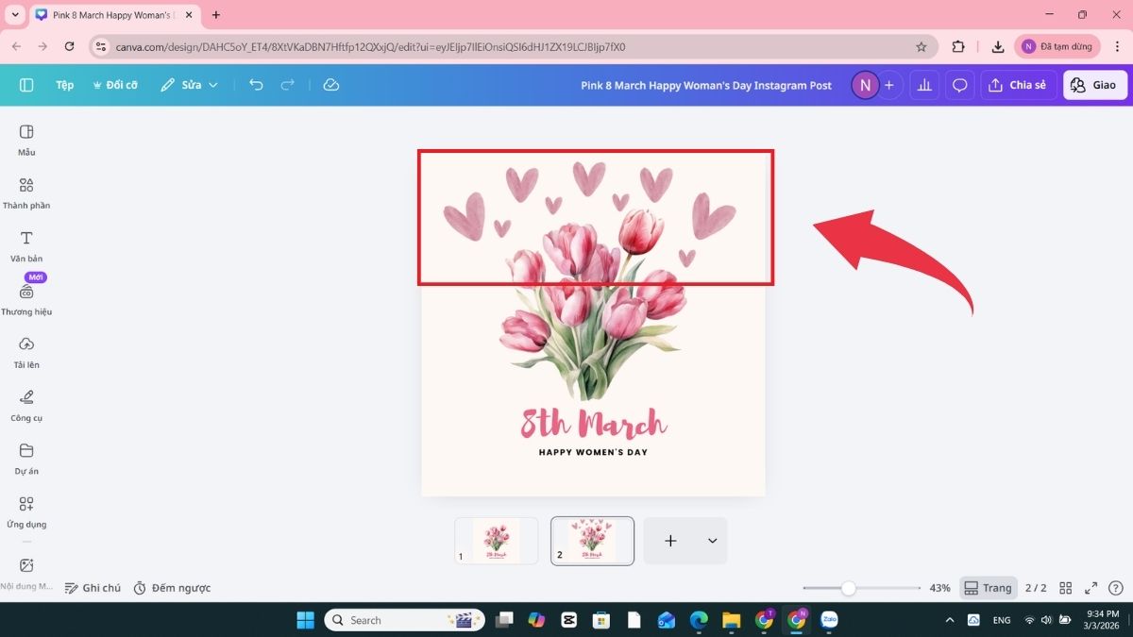Image resolution: width=1133 pixels, height=637 pixels.
Task: Click the Chia sẻ share button
Action: [x=1018, y=85]
